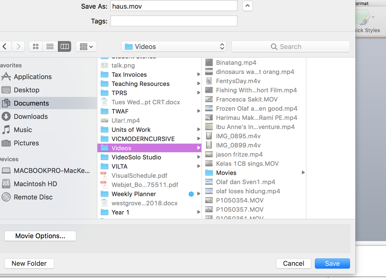Open the Videos folder location popup
Screen dimensions: 386x278
coord(175,46)
